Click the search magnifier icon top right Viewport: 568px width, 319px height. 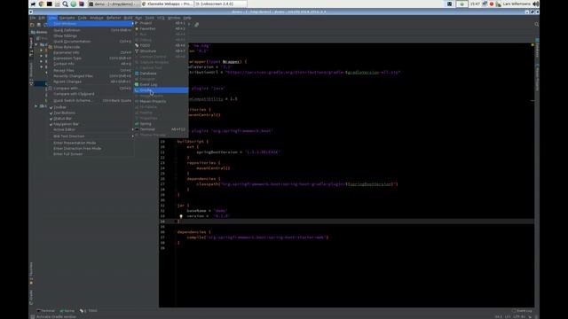click(536, 25)
